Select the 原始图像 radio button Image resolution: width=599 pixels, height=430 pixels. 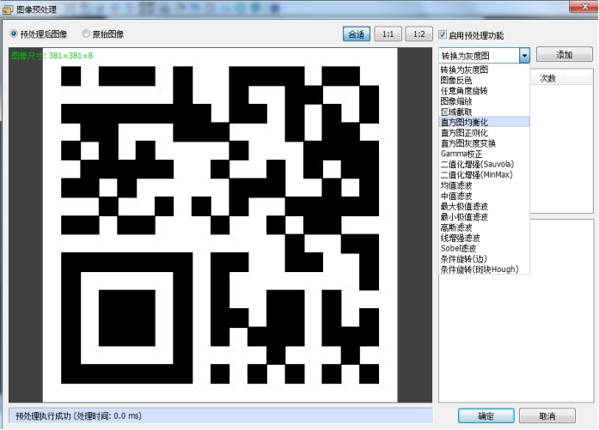pos(86,34)
